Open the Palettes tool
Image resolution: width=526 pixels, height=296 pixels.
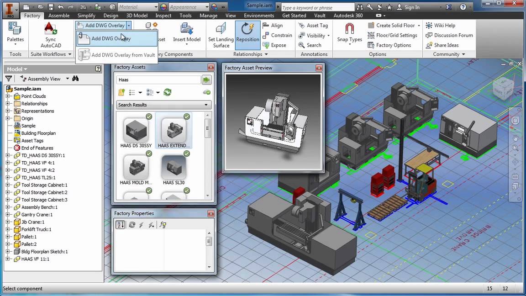pyautogui.click(x=15, y=32)
